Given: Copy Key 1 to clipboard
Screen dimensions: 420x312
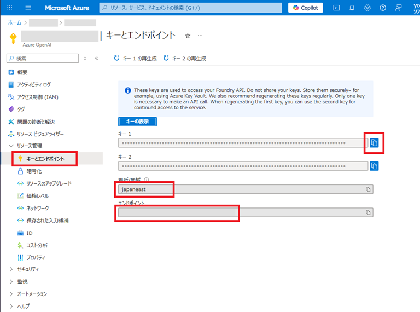Looking at the screenshot, I should (x=375, y=143).
